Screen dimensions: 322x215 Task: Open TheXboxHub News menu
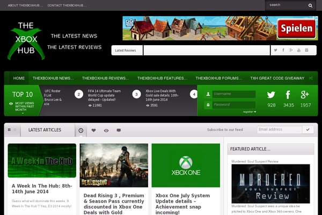[53, 78]
